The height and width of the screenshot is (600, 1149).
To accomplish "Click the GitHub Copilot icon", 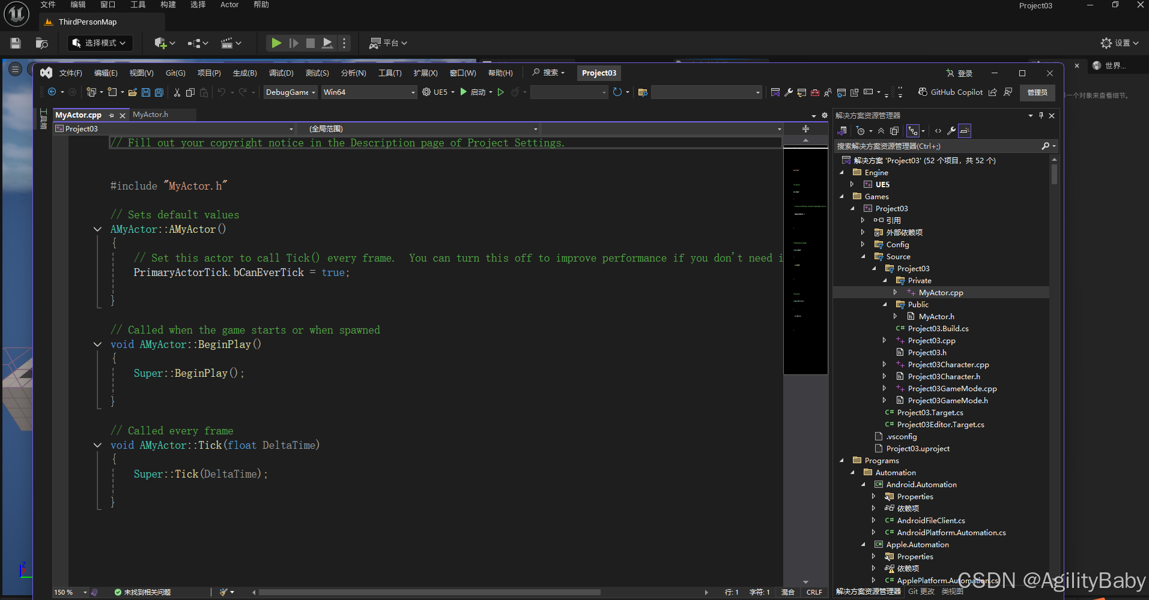I will [x=923, y=92].
